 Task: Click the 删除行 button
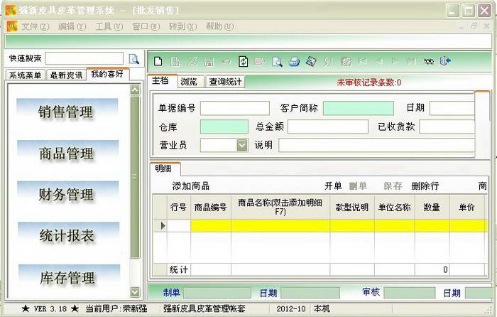click(x=425, y=186)
